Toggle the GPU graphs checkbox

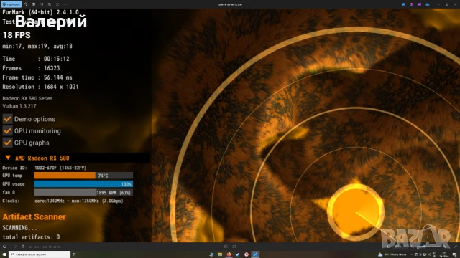7,143
